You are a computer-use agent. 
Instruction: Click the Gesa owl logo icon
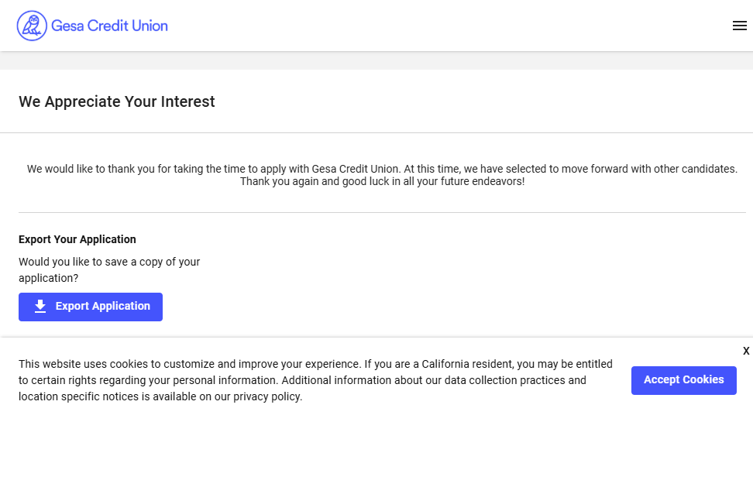point(32,26)
